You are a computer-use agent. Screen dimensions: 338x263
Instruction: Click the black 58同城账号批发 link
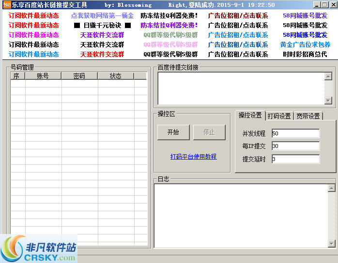tap(305, 25)
